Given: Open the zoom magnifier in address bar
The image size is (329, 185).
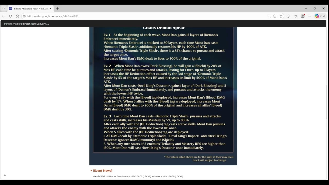Looking at the screenshot, I should pos(269,16).
